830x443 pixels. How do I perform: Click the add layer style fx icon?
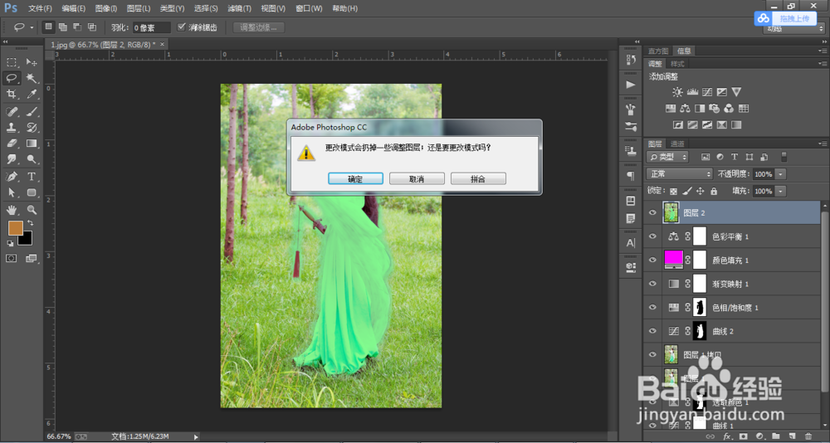coord(727,436)
